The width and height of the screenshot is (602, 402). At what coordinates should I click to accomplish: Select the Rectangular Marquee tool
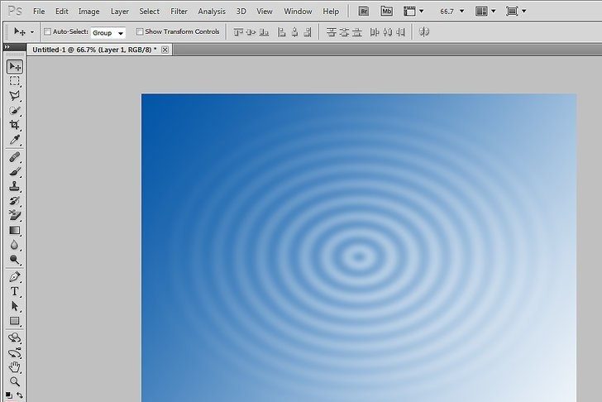click(15, 82)
